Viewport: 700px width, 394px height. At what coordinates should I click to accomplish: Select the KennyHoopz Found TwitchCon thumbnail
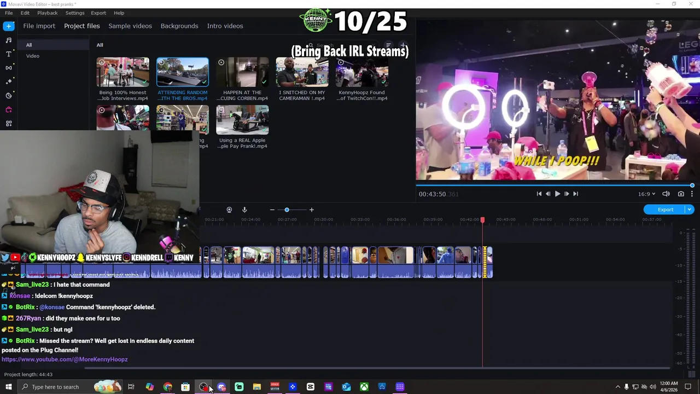[362, 72]
